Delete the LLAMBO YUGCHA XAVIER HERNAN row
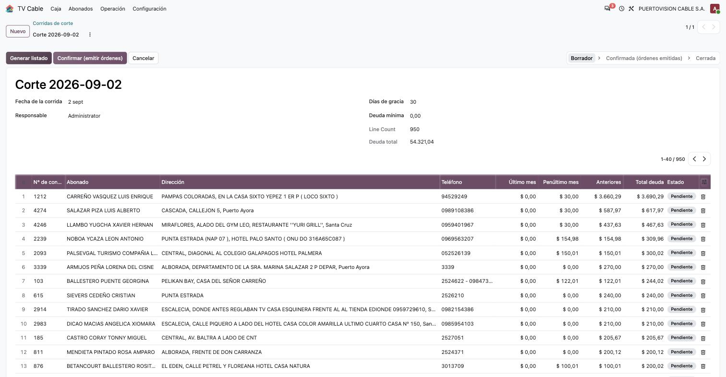Image resolution: width=726 pixels, height=377 pixels. [x=703, y=225]
